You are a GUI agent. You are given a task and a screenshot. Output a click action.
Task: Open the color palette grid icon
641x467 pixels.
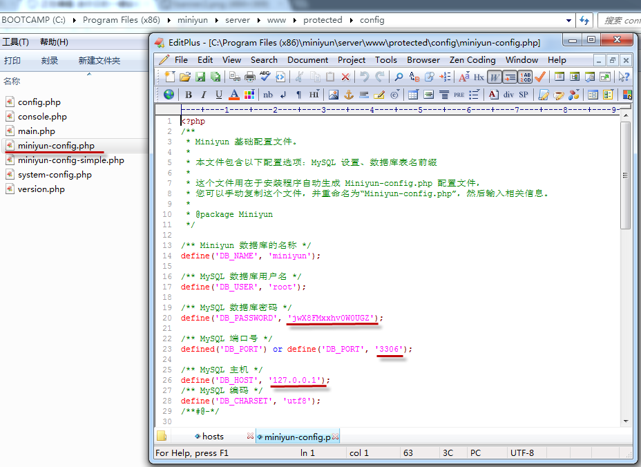point(249,95)
